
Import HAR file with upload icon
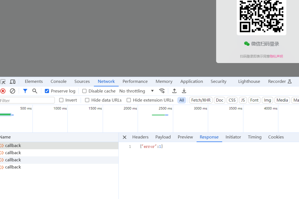[x=174, y=91]
